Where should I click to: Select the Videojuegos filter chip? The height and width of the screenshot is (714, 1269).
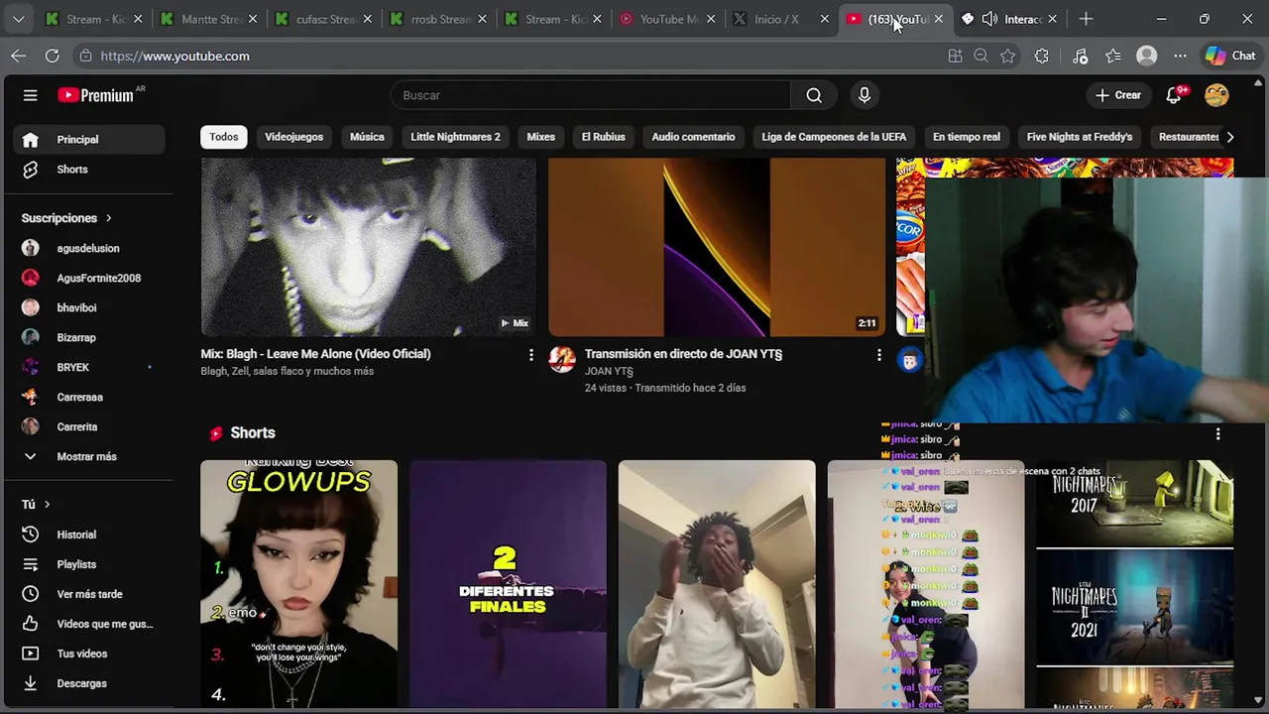click(293, 137)
